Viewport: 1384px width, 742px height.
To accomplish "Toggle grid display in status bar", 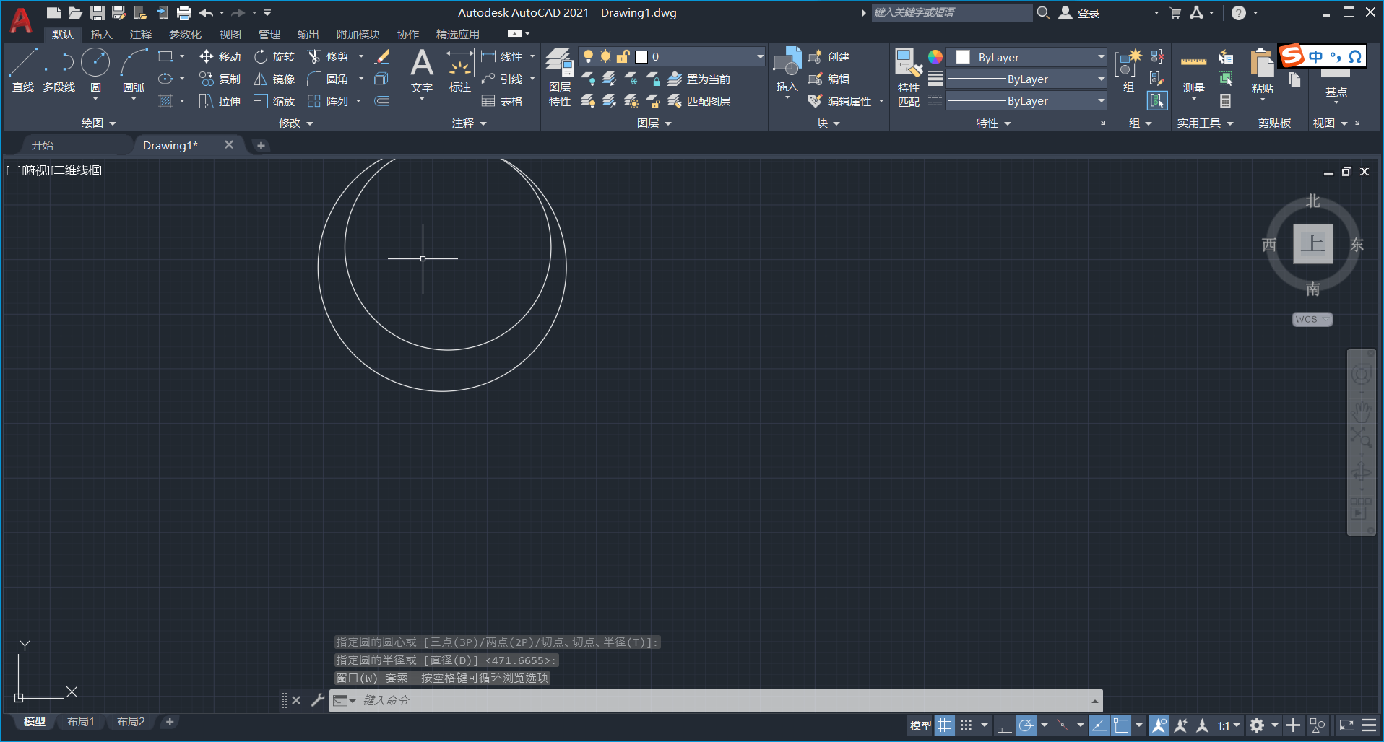I will point(945,725).
